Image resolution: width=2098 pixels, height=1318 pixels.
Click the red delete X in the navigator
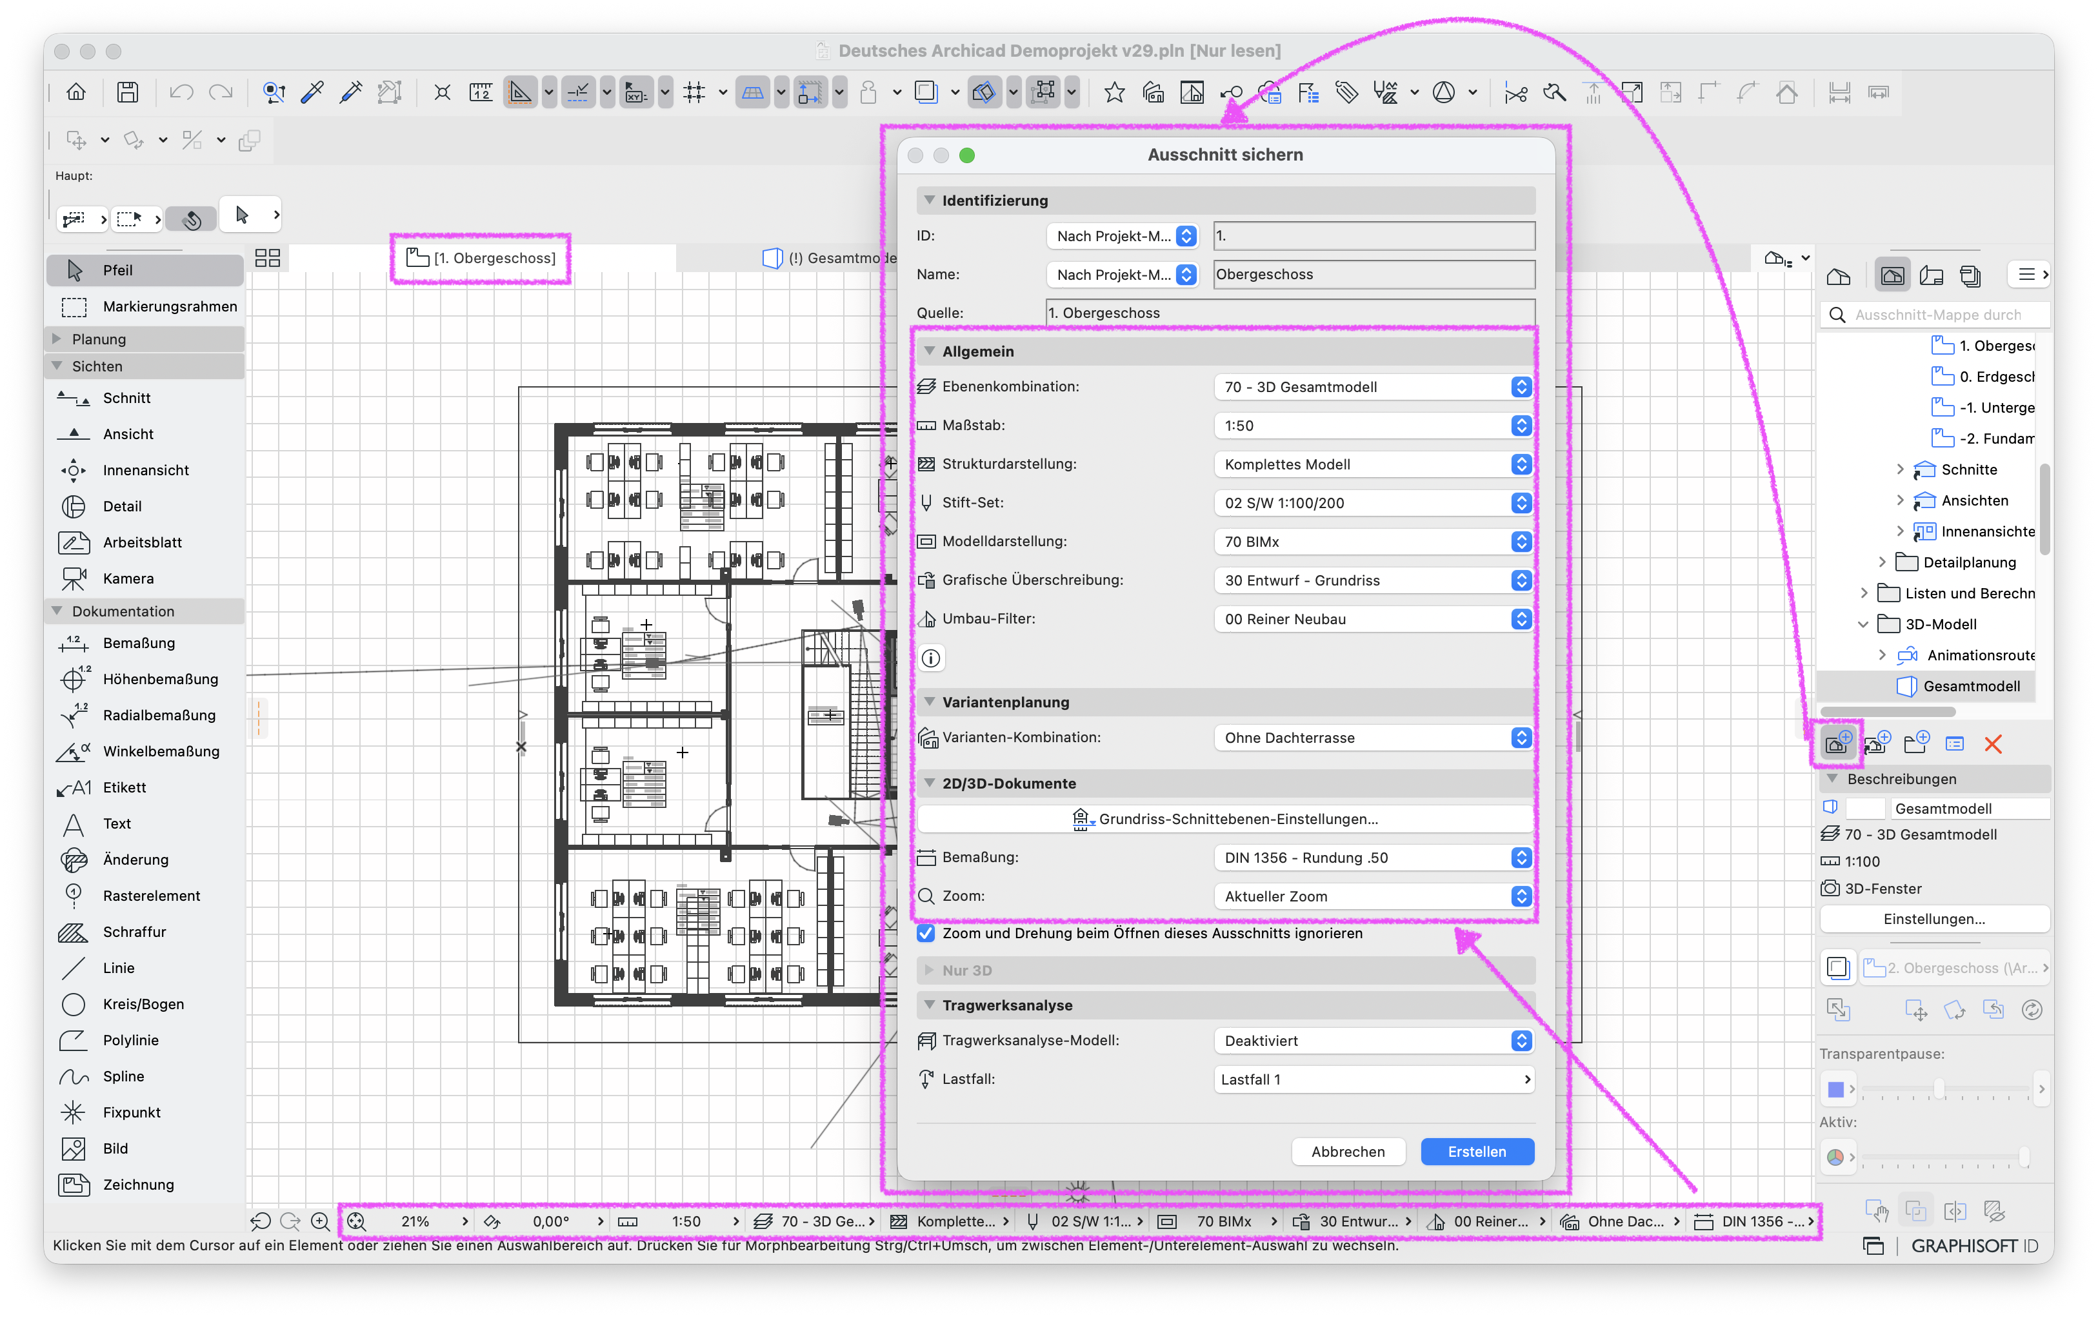tap(1993, 743)
